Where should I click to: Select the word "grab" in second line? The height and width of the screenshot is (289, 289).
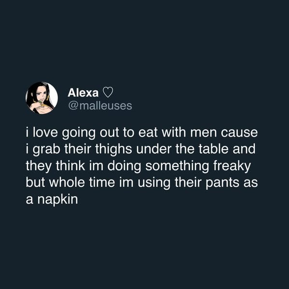click(x=46, y=149)
